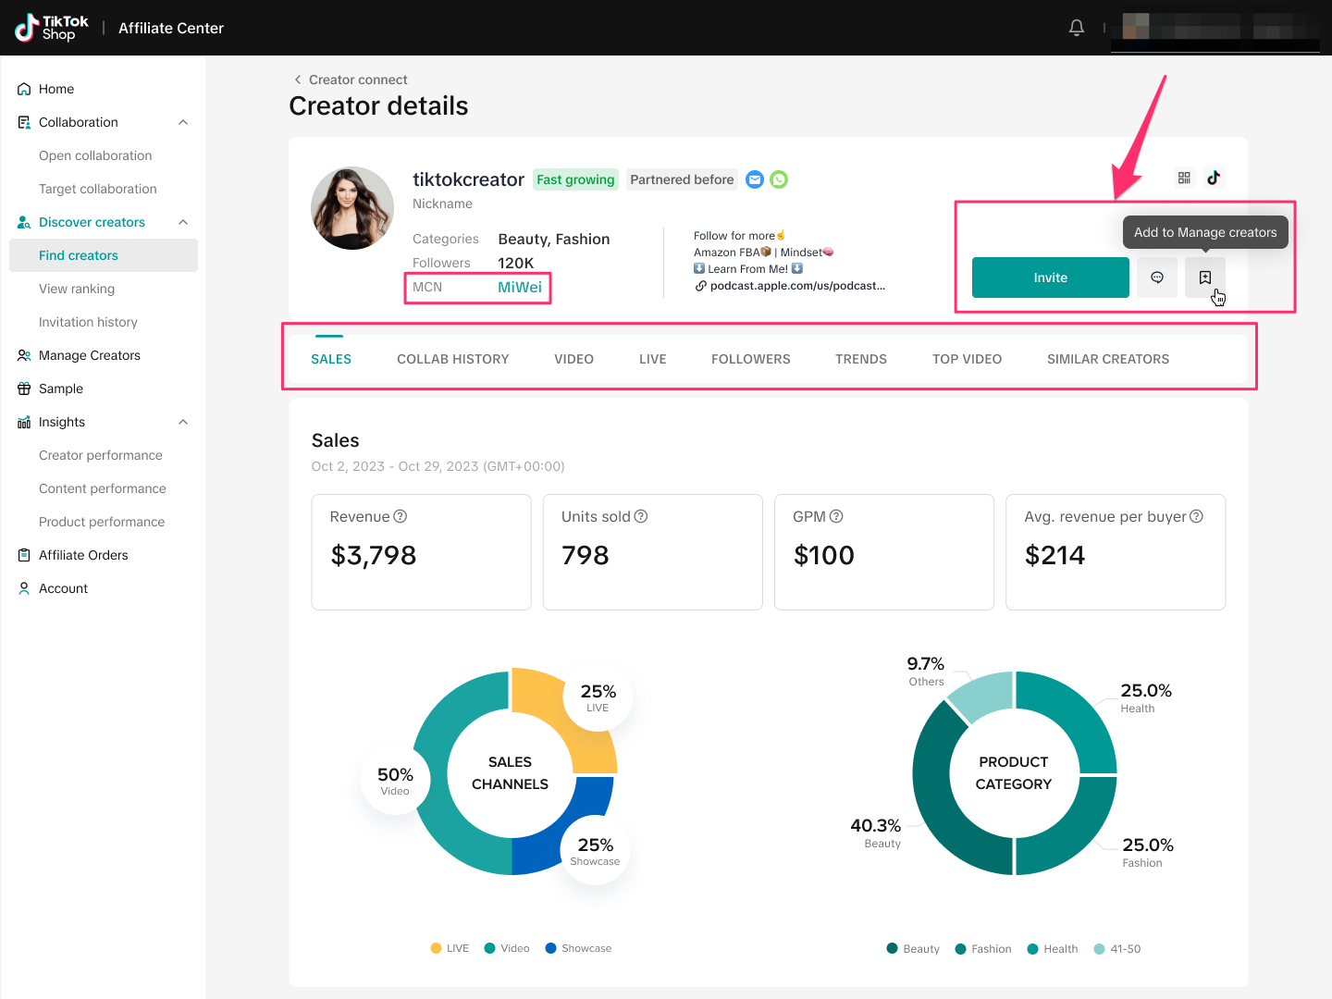Open the MiWei MCN link
The height and width of the screenshot is (999, 1332).
[x=520, y=288]
